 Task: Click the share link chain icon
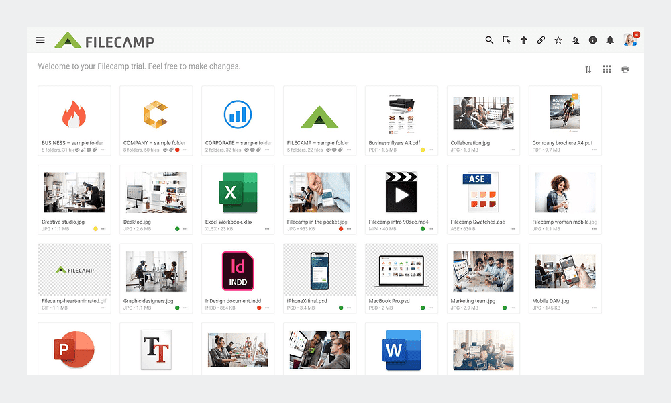click(x=541, y=40)
